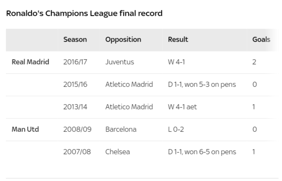Click the 2016/17 season cell

(x=75, y=62)
